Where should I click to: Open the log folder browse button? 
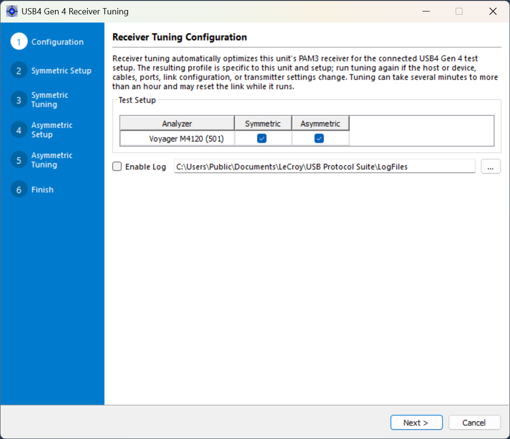point(490,166)
